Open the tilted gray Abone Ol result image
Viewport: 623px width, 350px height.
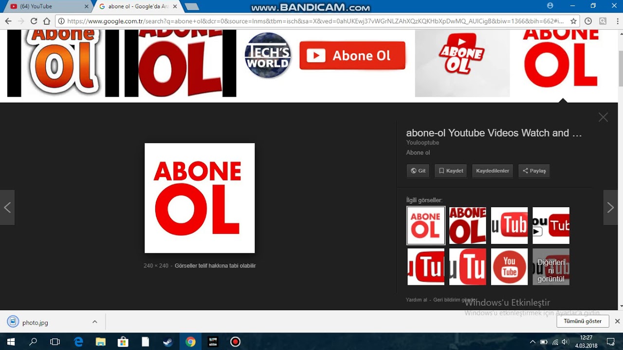click(x=462, y=63)
